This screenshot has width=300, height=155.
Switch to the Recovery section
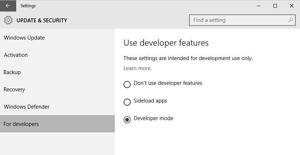14,90
